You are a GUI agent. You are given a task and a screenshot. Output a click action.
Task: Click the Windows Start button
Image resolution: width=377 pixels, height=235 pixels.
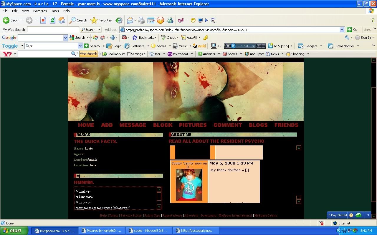coord(14,231)
